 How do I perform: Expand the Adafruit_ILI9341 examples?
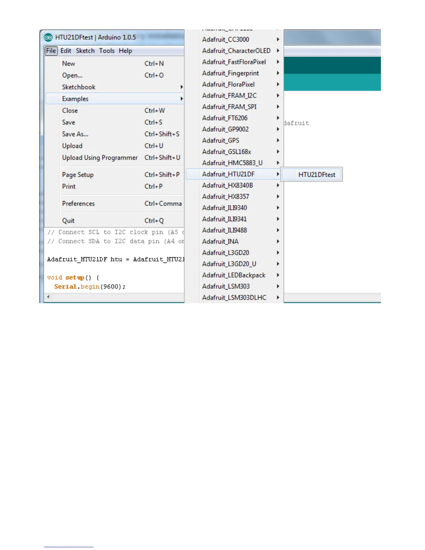pyautogui.click(x=234, y=219)
